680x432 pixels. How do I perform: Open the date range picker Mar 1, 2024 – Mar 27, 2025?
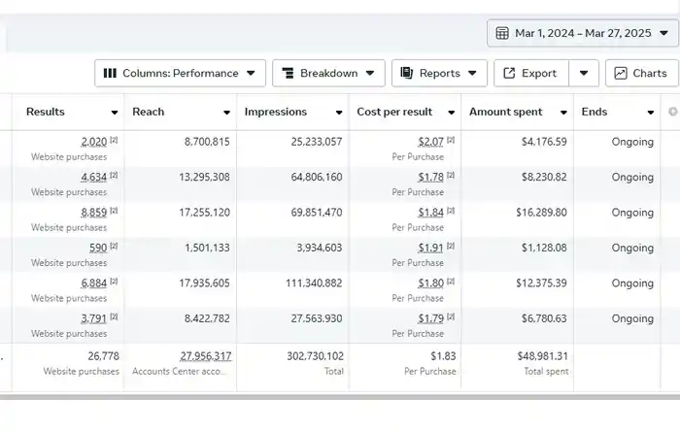click(583, 33)
